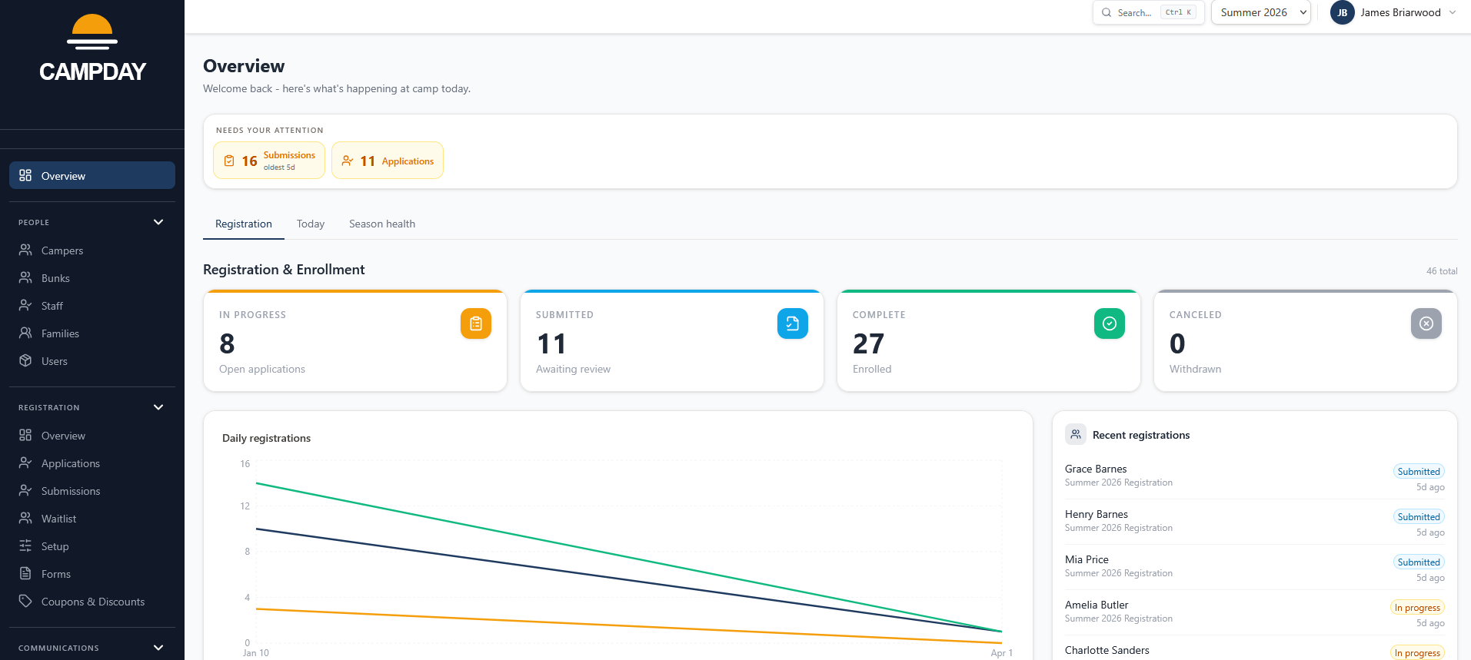Open the 16 Submissions attention chip
The height and width of the screenshot is (660, 1471).
tap(269, 161)
